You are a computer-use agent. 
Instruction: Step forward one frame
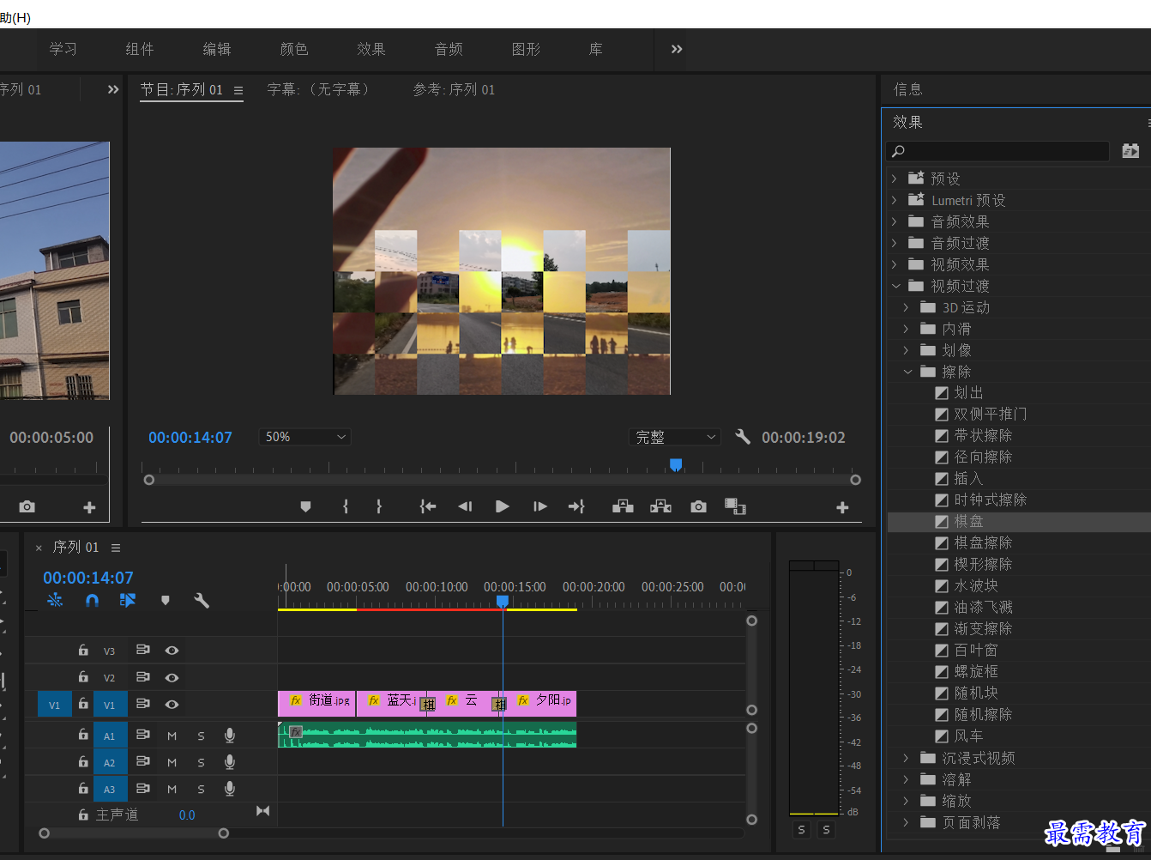(x=539, y=506)
